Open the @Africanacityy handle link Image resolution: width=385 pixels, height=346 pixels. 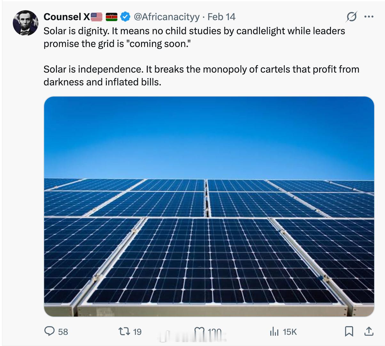point(166,17)
